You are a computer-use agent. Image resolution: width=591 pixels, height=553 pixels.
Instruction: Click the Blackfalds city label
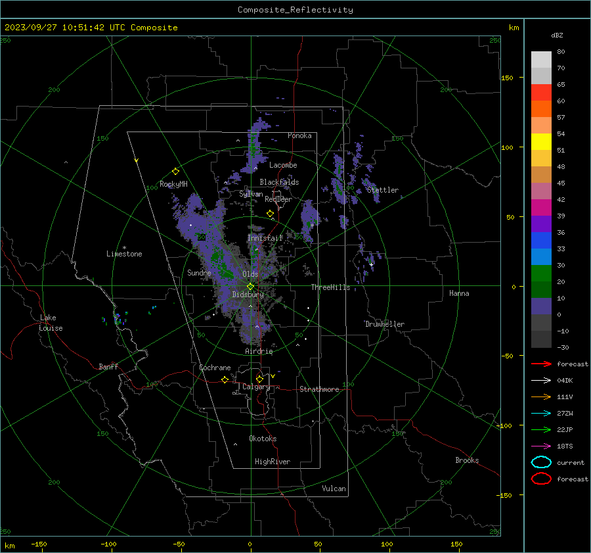tap(279, 182)
